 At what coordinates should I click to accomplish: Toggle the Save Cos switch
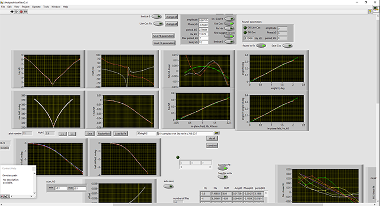pyautogui.click(x=288, y=45)
